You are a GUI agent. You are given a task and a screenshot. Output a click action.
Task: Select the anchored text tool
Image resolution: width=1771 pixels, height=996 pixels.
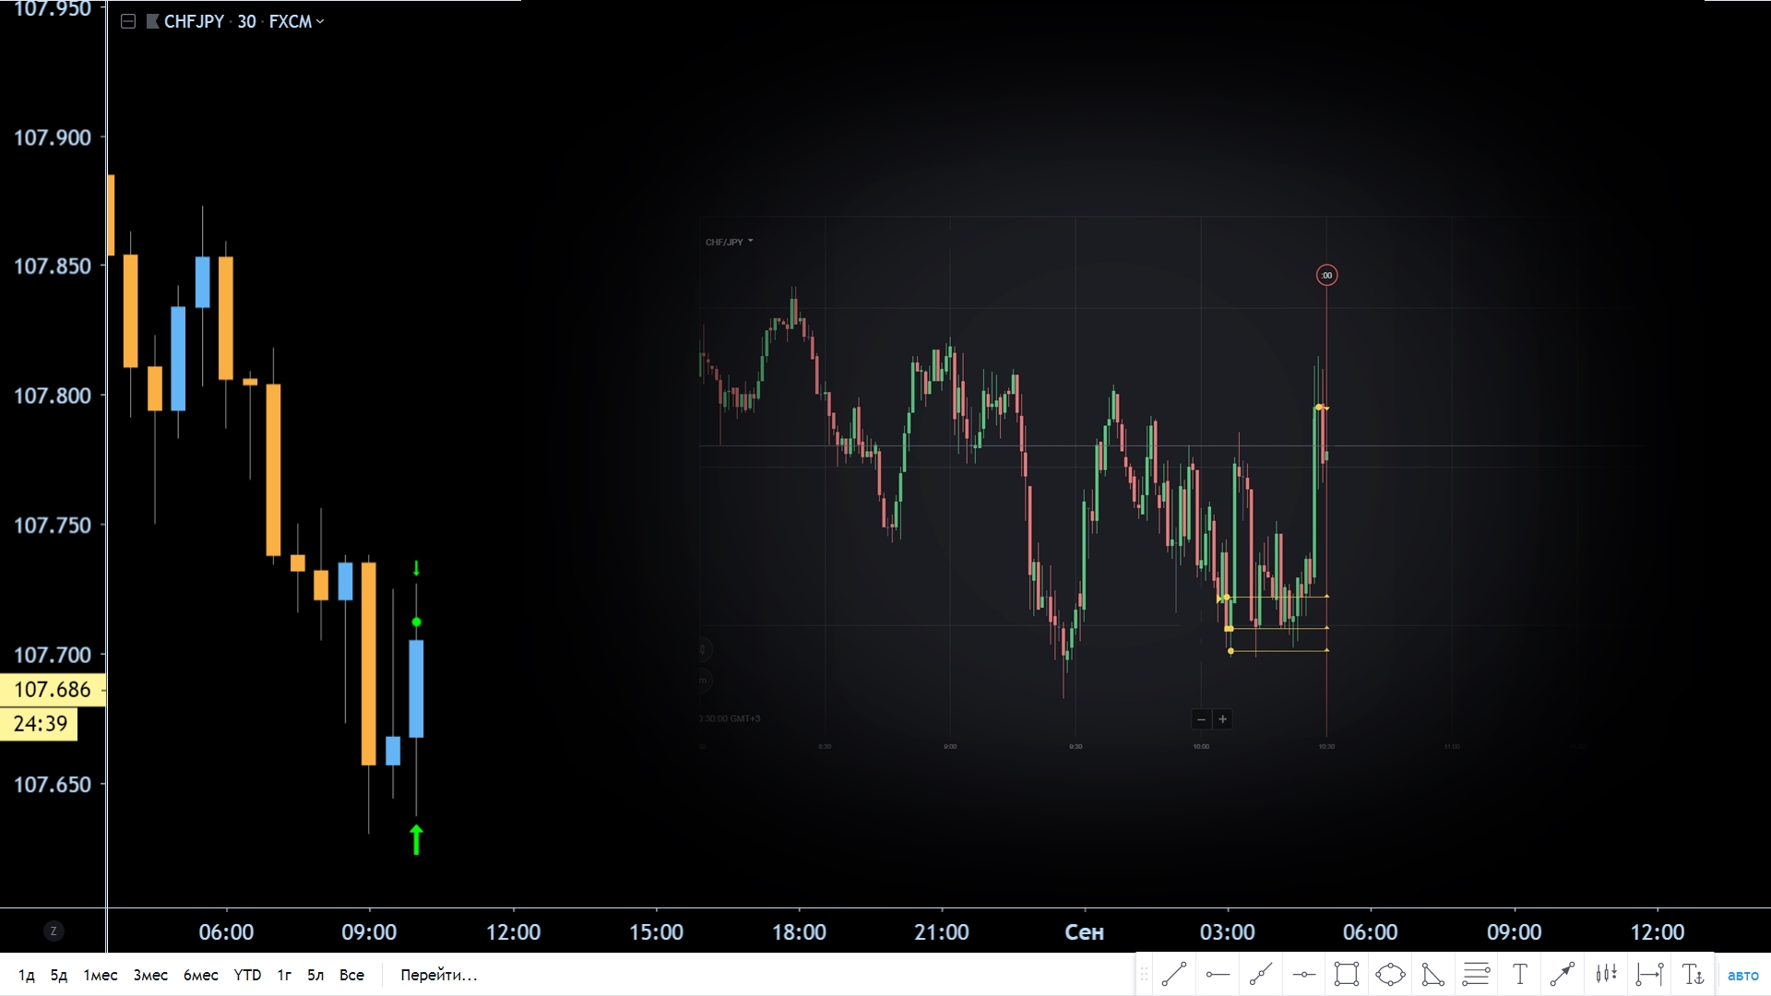coord(1693,974)
